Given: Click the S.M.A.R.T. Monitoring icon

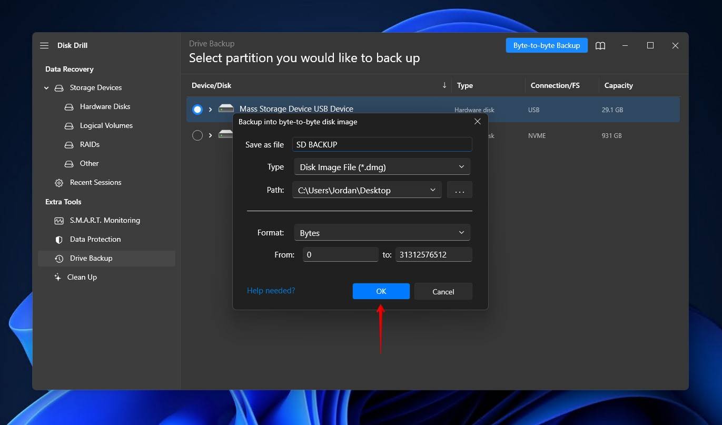Looking at the screenshot, I should tap(59, 221).
